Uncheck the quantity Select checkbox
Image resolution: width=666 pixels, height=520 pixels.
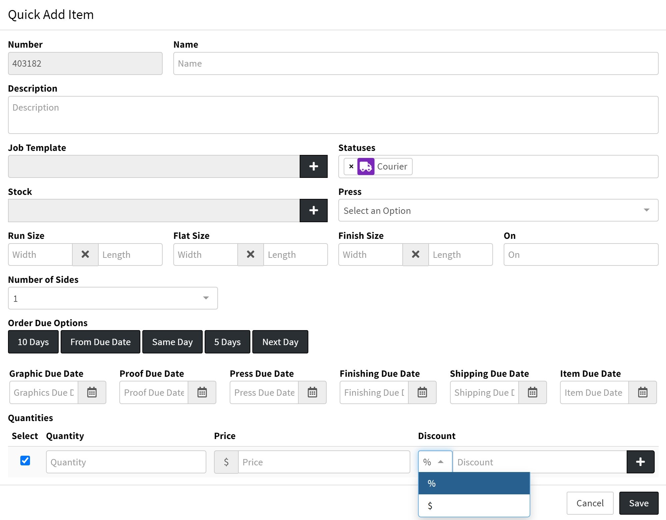pyautogui.click(x=25, y=461)
